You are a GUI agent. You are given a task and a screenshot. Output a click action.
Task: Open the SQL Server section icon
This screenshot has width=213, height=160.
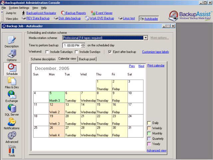click(x=12, y=108)
